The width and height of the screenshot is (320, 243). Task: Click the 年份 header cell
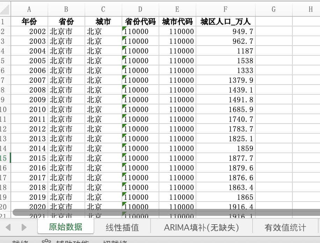pos(29,21)
